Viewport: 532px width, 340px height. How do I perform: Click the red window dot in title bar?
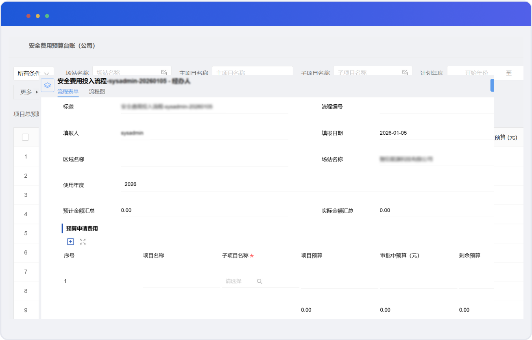coord(28,16)
